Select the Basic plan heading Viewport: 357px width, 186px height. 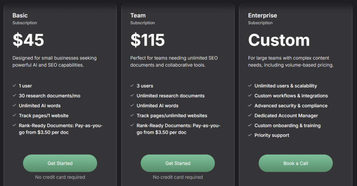20,15
